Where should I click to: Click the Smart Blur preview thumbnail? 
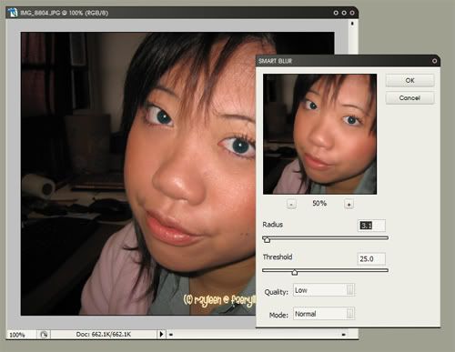(319, 134)
